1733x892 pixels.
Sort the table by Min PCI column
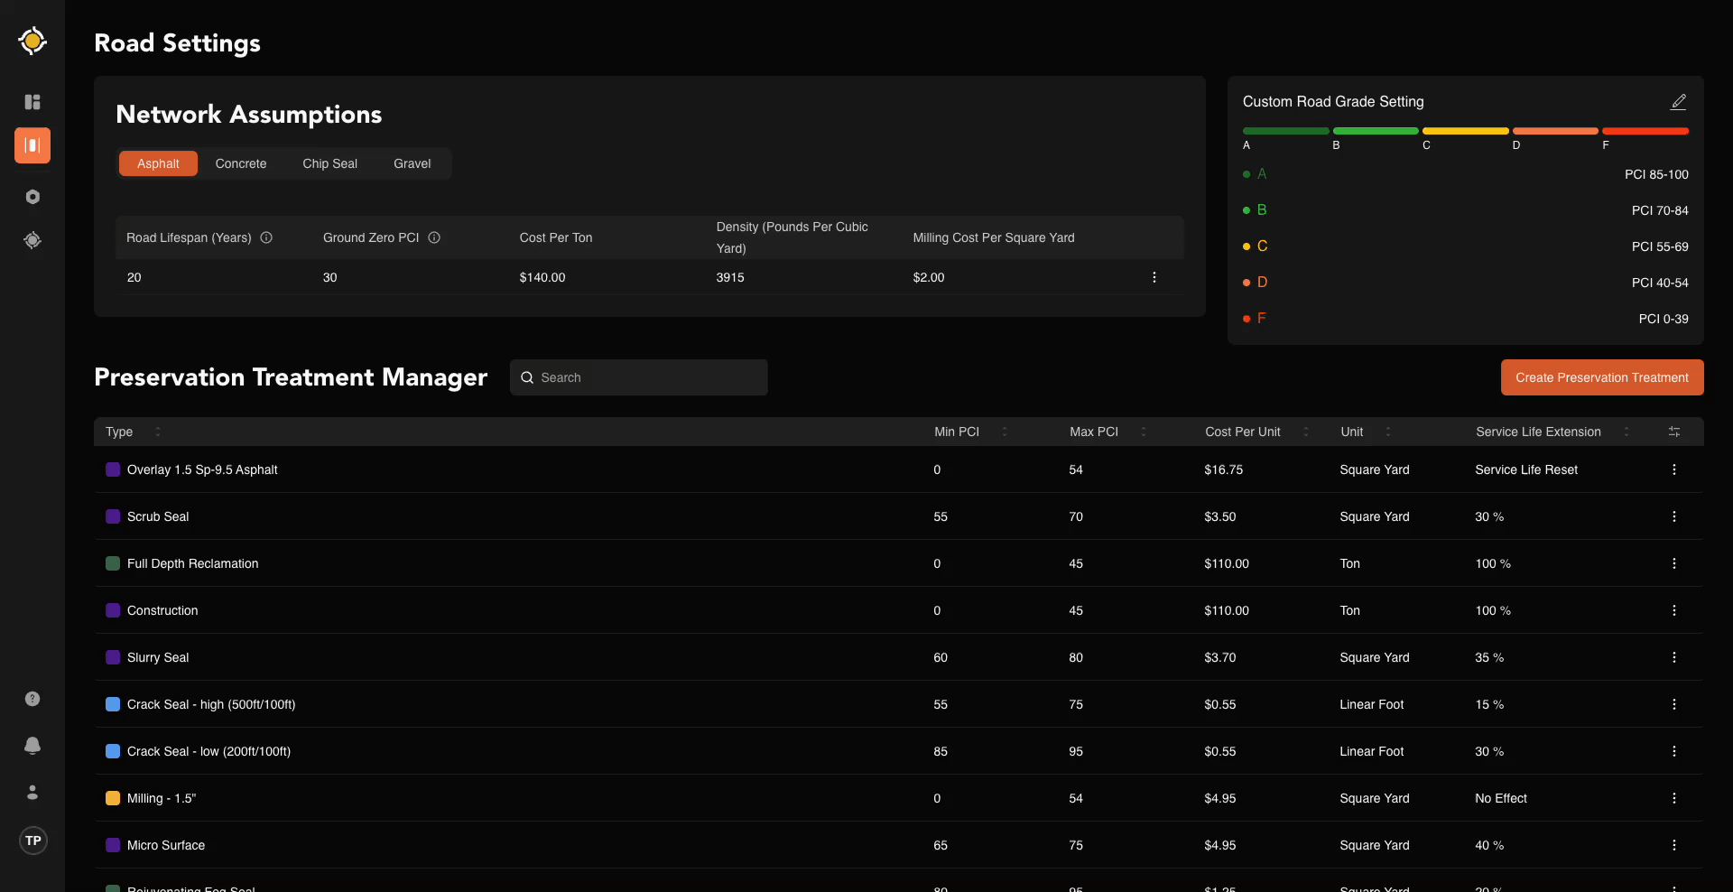coord(1006,432)
